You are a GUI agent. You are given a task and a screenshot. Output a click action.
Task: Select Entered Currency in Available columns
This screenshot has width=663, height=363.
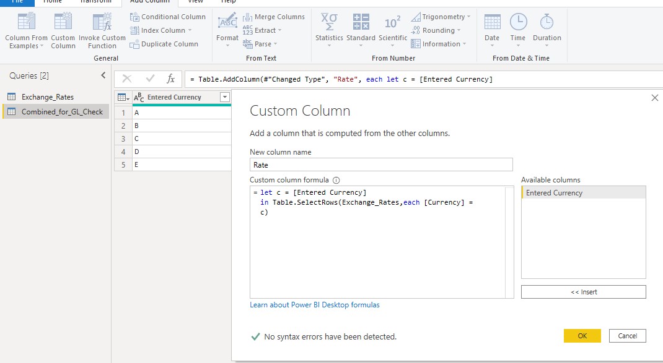583,193
